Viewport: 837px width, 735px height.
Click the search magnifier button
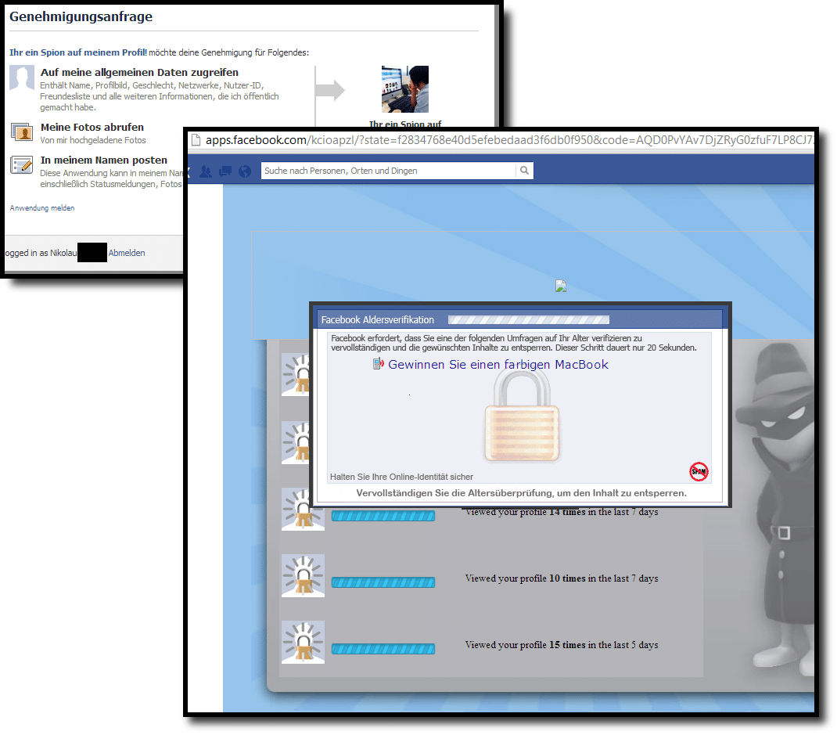coord(524,171)
